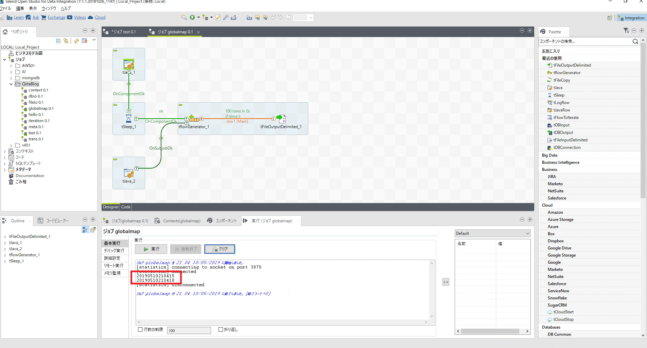Select the tSleep_1 hourglass component

[x=128, y=118]
